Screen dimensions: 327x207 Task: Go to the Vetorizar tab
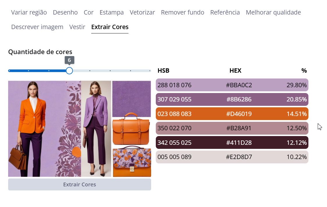tap(142, 13)
